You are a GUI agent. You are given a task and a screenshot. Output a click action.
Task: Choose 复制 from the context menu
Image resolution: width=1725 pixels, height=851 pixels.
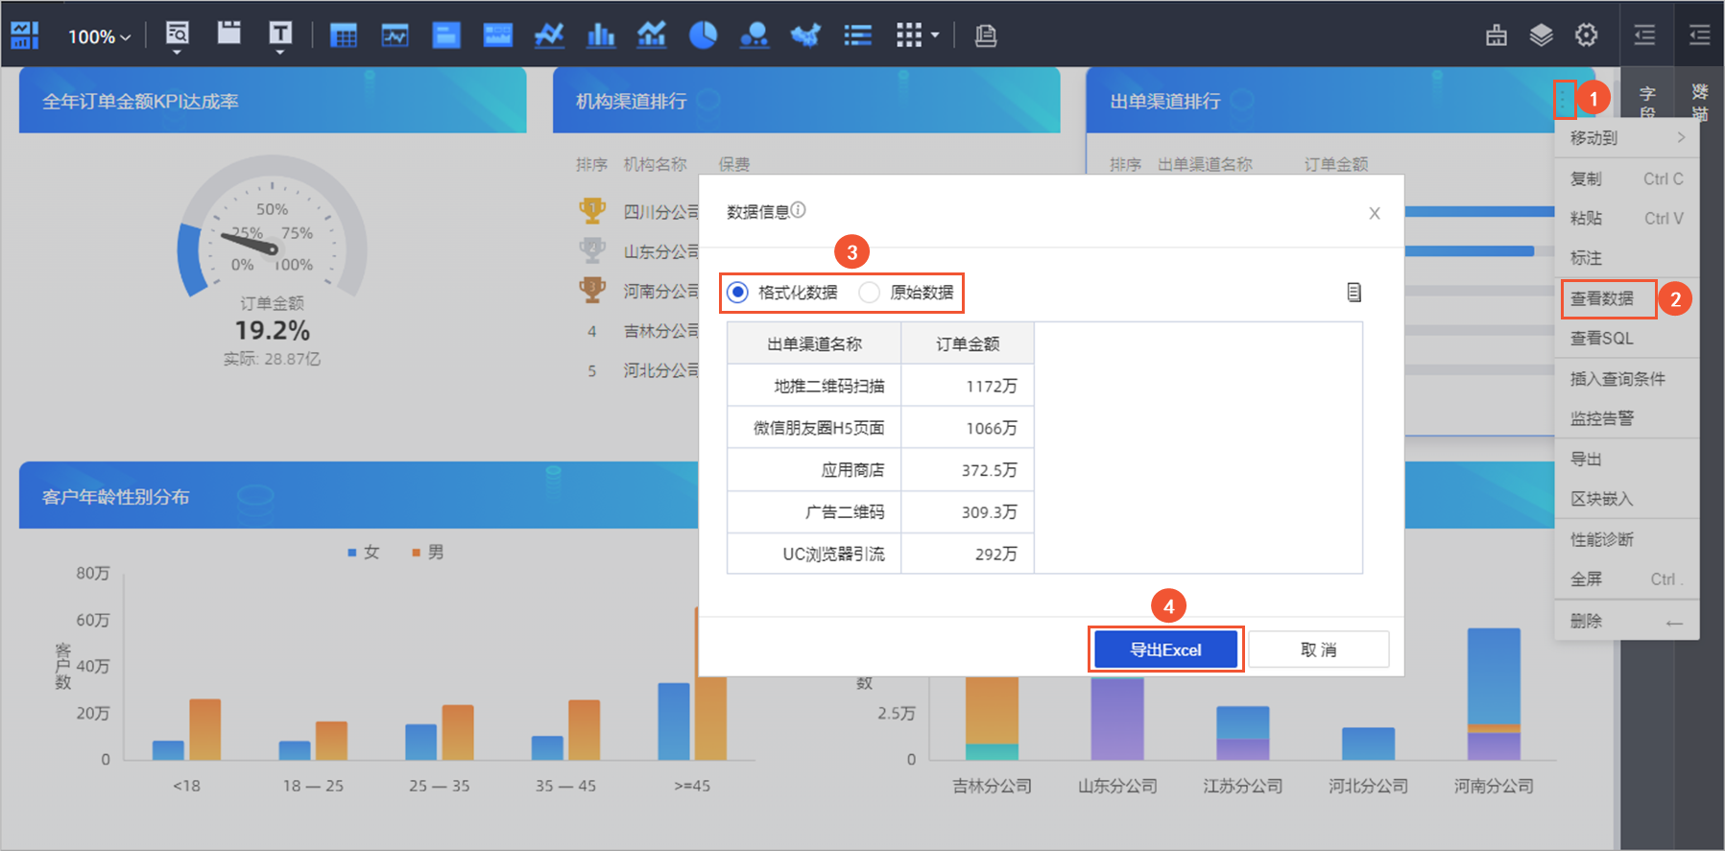pyautogui.click(x=1627, y=178)
